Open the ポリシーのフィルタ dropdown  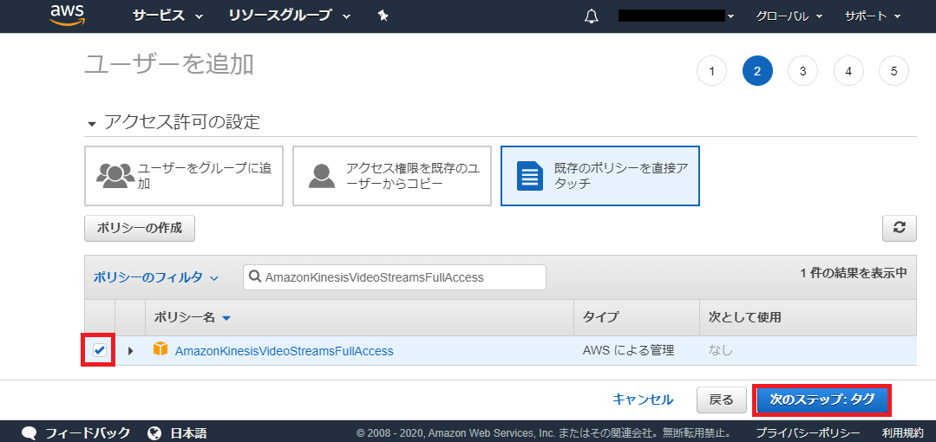coord(156,277)
